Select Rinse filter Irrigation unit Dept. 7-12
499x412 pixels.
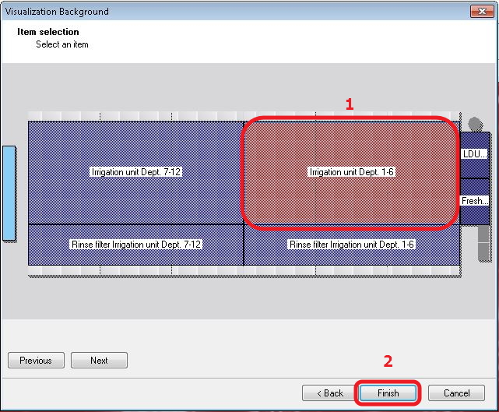tap(136, 245)
